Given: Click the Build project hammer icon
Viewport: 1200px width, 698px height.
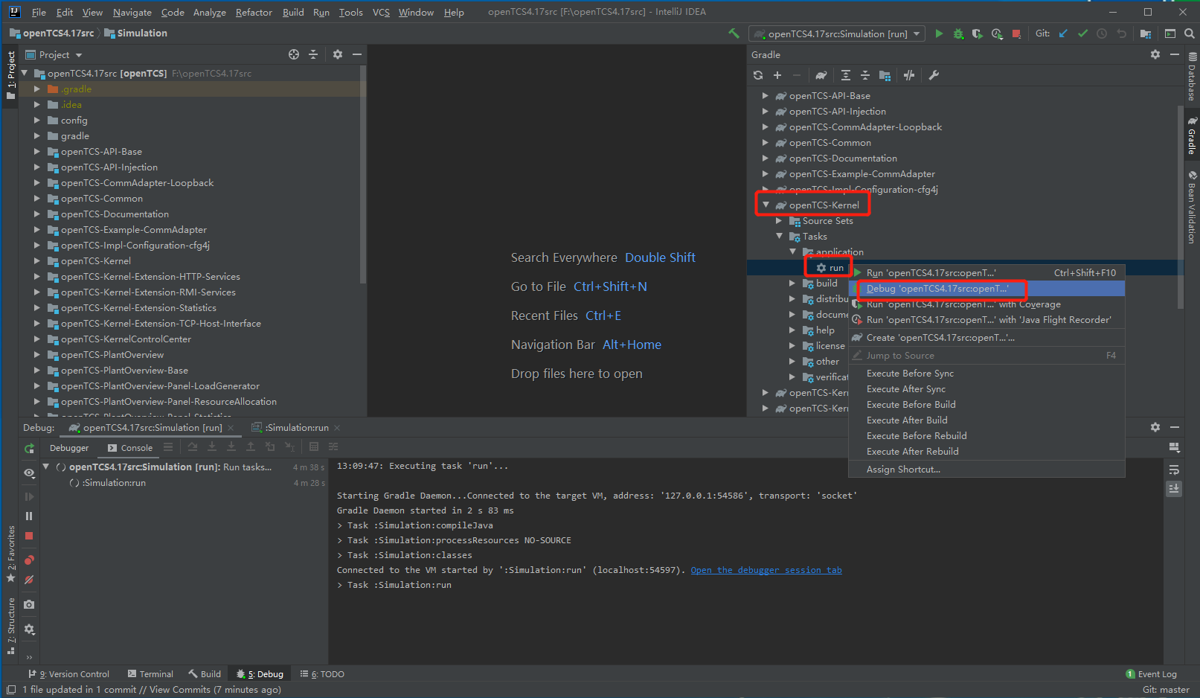Looking at the screenshot, I should (734, 33).
